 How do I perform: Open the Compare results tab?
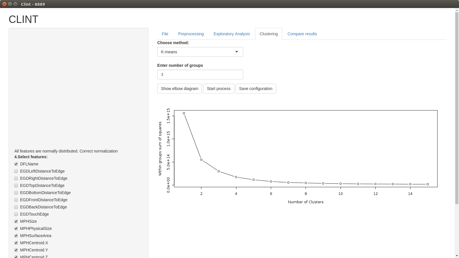302,34
